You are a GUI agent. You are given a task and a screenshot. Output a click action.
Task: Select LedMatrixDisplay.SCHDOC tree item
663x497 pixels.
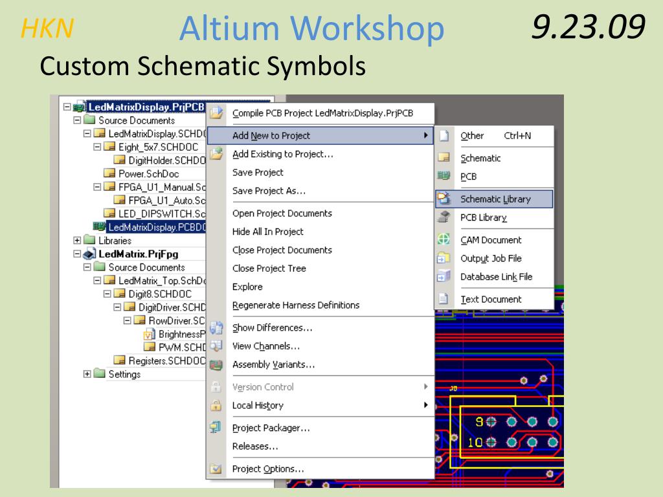pos(157,133)
